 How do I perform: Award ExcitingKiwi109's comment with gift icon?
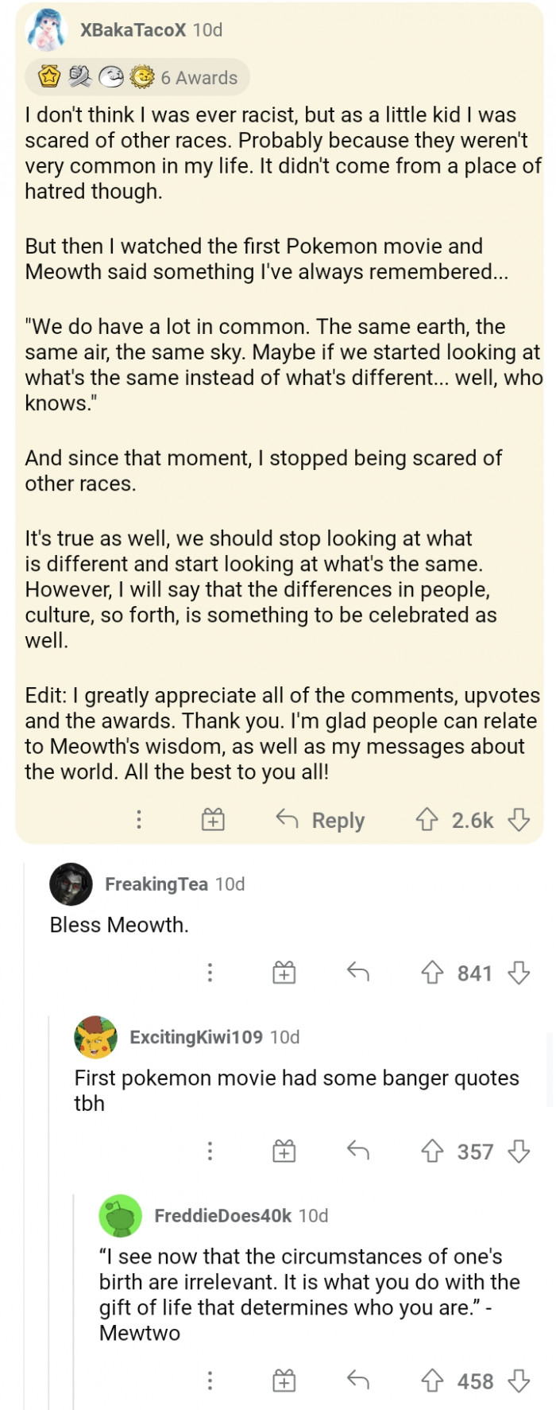(x=284, y=1151)
